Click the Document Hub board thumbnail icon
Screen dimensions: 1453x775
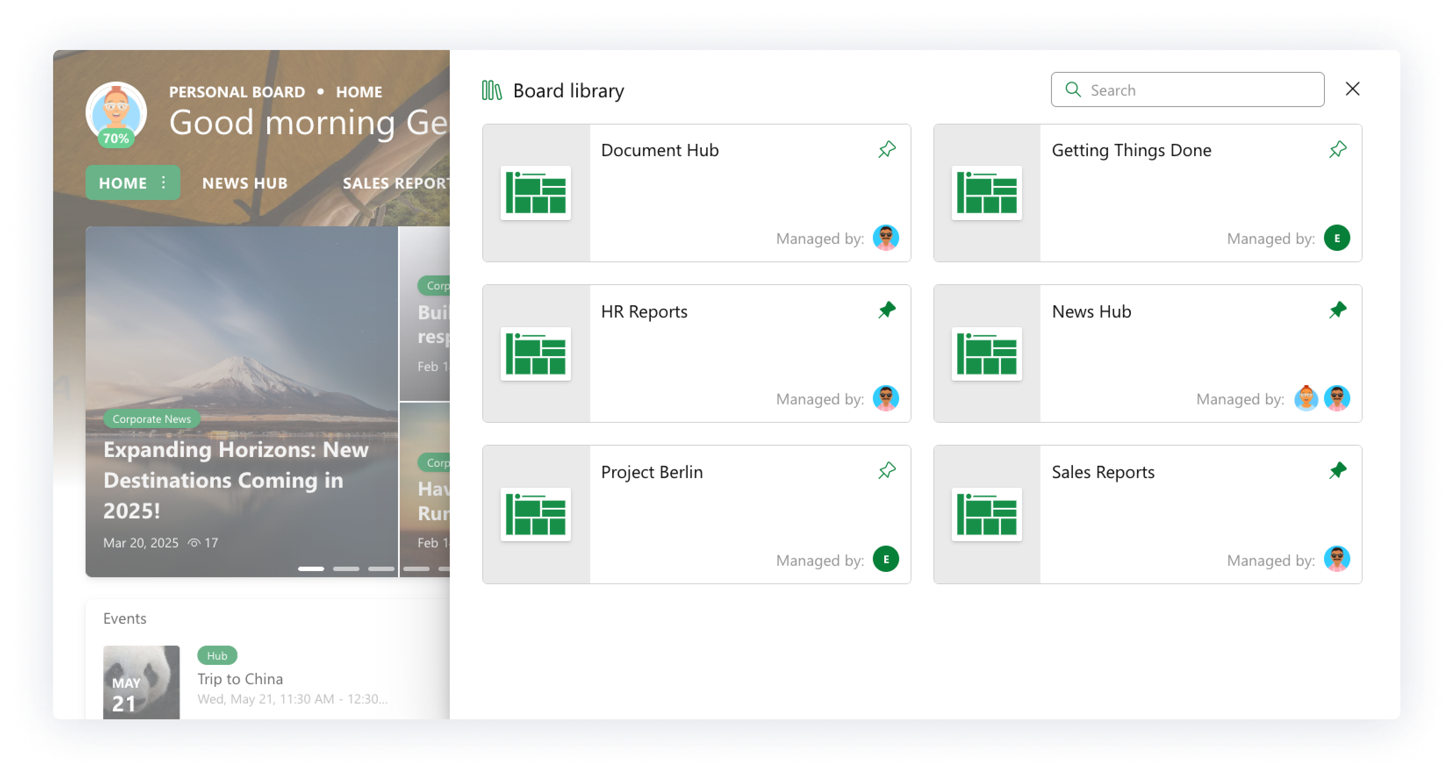[x=535, y=193]
